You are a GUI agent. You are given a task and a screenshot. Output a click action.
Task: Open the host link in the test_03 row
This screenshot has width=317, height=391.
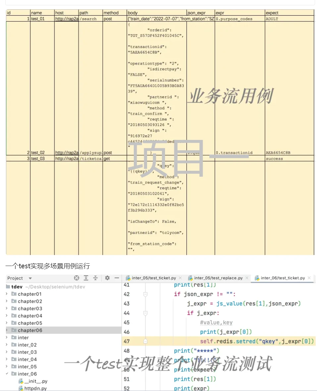click(x=67, y=159)
